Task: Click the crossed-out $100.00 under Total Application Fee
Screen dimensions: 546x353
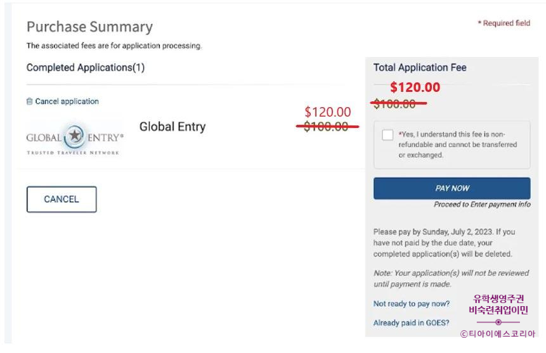Action: [x=394, y=104]
